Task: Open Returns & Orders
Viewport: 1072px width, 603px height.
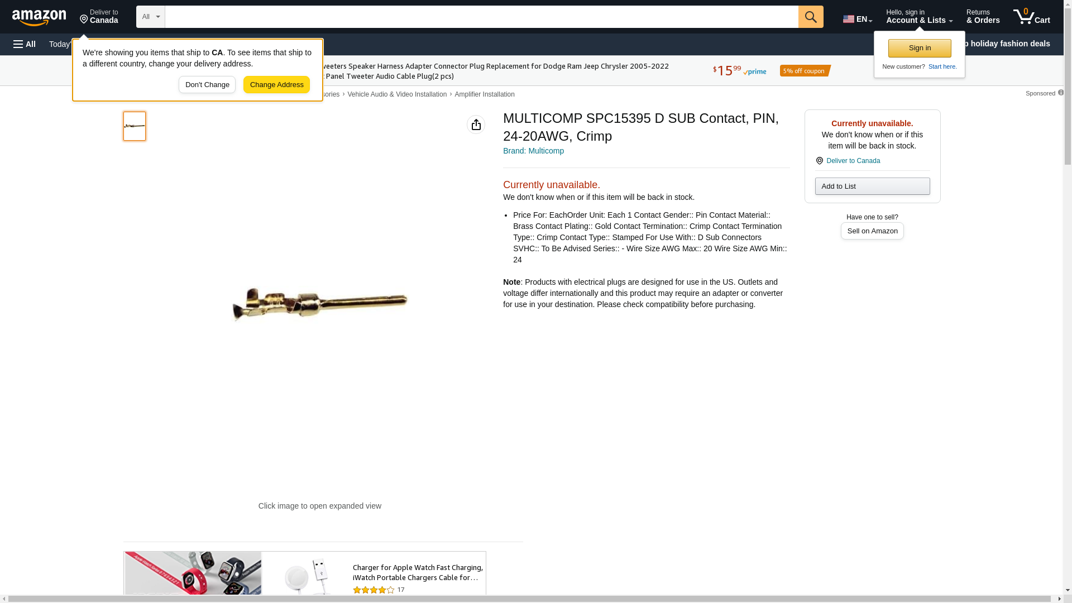Action: point(983,17)
